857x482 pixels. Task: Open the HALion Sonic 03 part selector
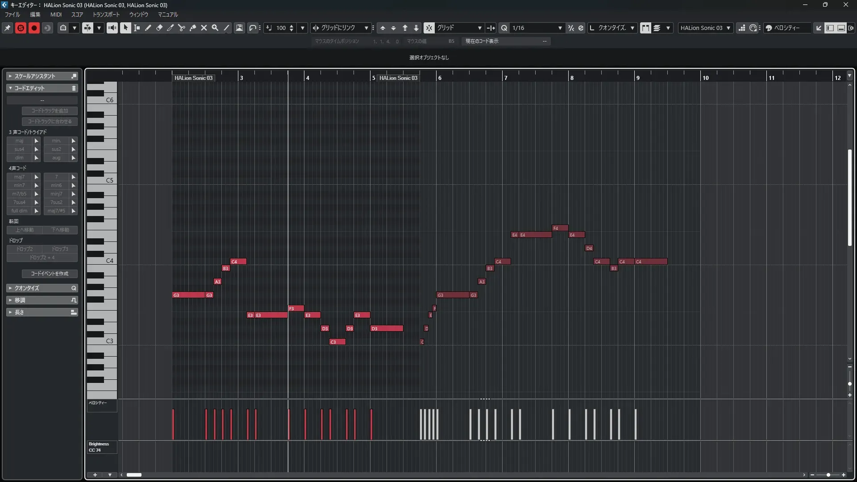pyautogui.click(x=705, y=28)
